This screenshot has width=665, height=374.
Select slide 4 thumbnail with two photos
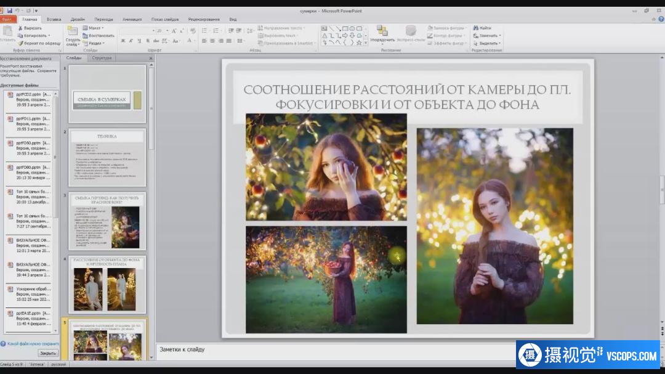[107, 285]
